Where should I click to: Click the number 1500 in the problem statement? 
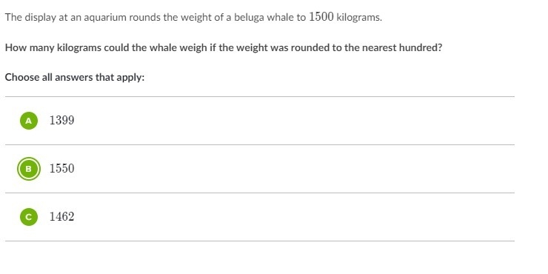[x=321, y=17]
